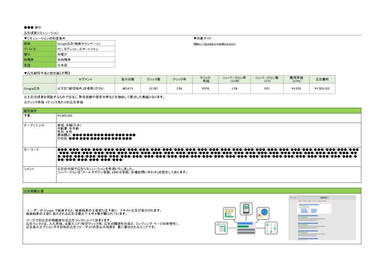The height and width of the screenshot is (271, 384).
Task: Select the 'クリック率' column header
Action: tap(180, 79)
